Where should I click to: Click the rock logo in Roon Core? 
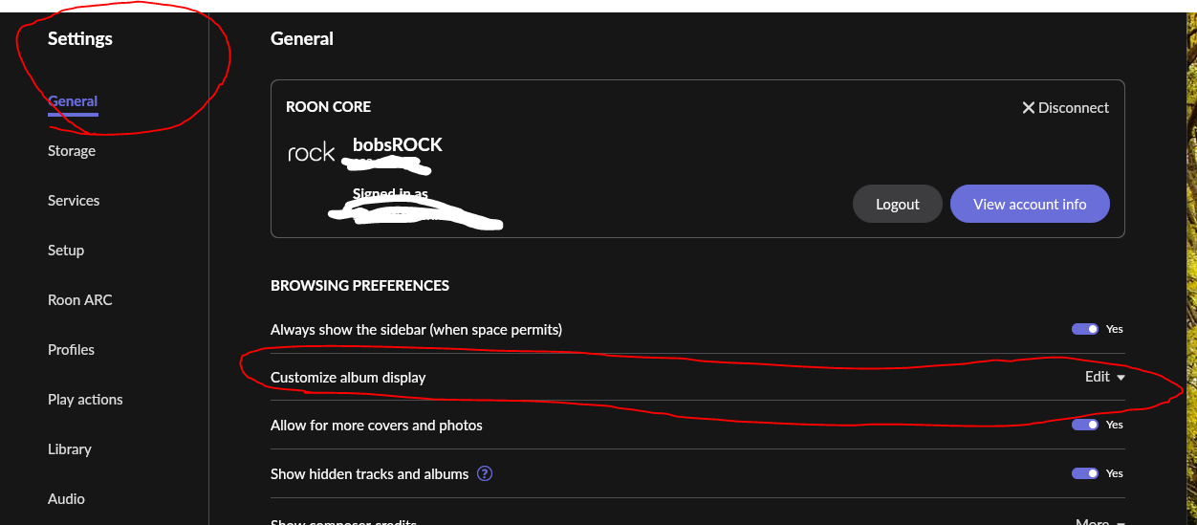[x=311, y=152]
